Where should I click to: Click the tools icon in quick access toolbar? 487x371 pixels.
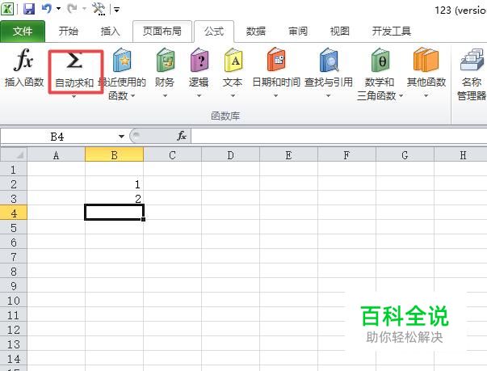tap(99, 9)
